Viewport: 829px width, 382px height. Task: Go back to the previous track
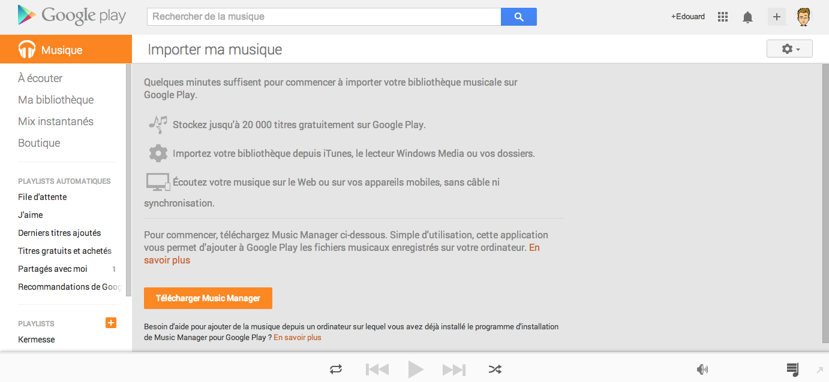pos(377,369)
